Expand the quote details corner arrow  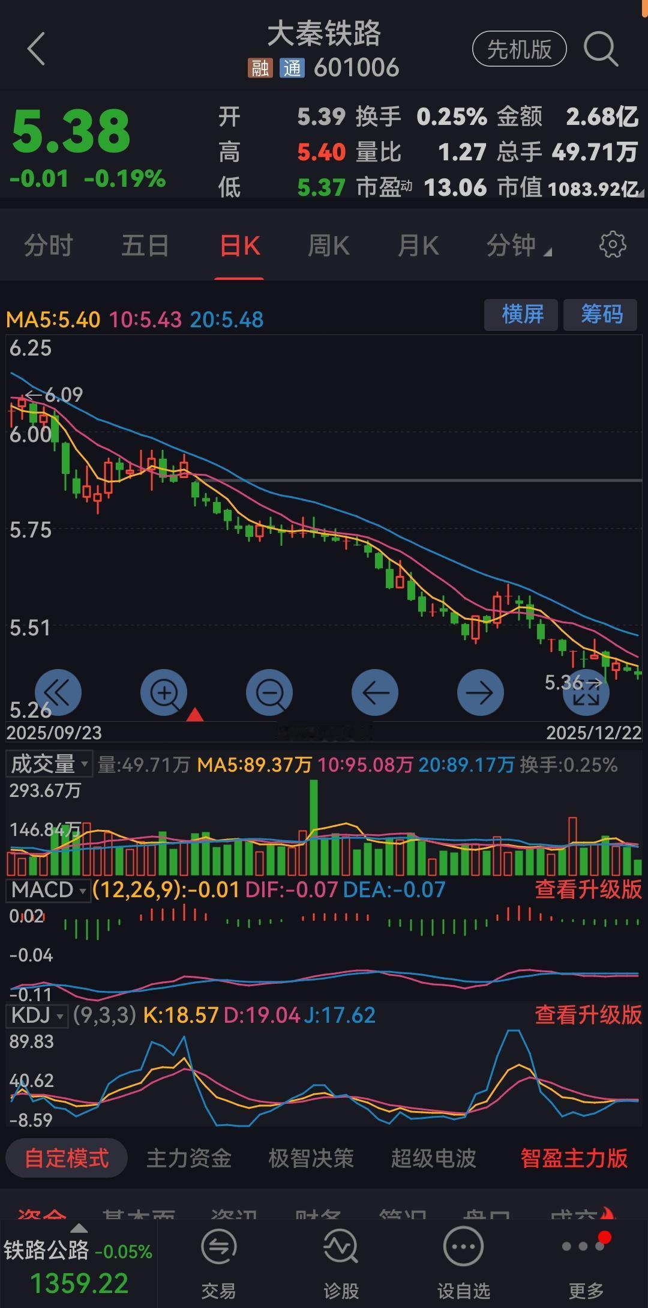pos(641,192)
